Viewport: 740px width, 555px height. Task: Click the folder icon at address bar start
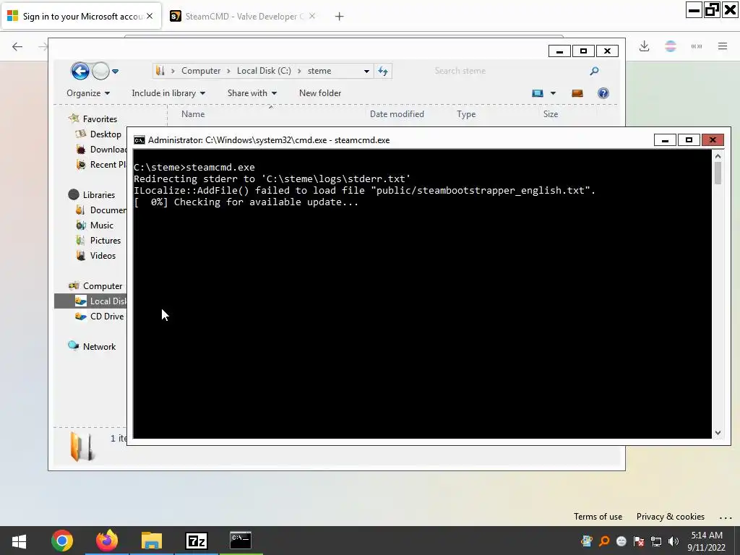[x=160, y=71]
